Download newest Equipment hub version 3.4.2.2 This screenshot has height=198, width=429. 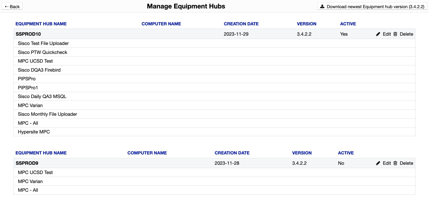coord(372,7)
